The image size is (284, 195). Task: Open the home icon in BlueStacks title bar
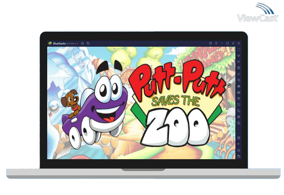(x=83, y=43)
